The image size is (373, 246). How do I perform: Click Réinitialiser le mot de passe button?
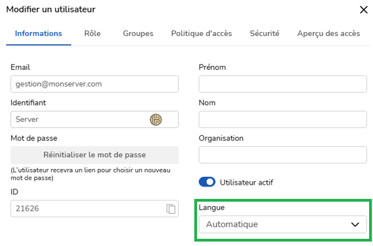pos(94,155)
